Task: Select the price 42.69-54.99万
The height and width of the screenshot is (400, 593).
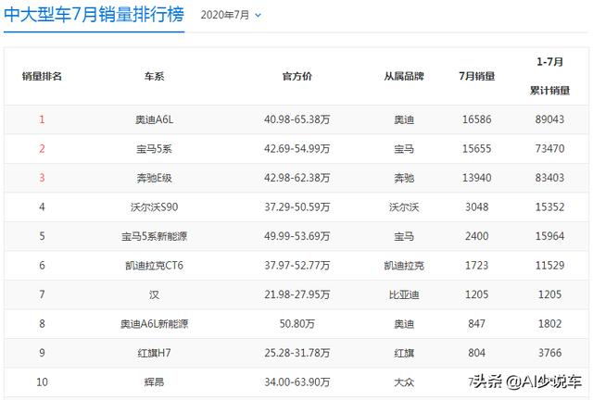Action: point(296,148)
